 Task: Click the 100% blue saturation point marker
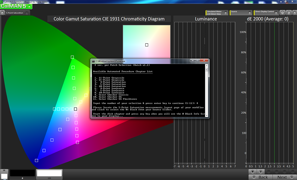coord(37,160)
